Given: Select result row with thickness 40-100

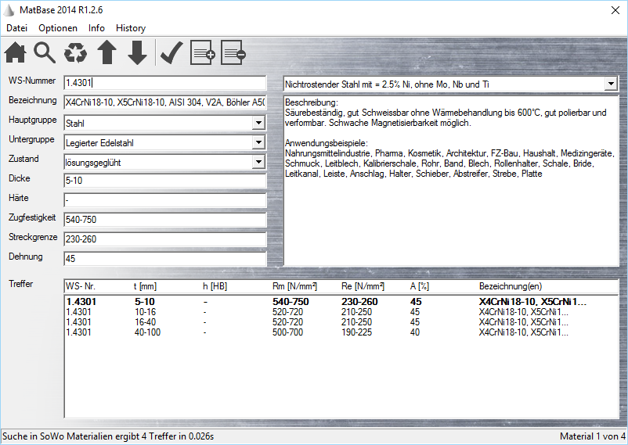Looking at the screenshot, I should pyautogui.click(x=341, y=332).
